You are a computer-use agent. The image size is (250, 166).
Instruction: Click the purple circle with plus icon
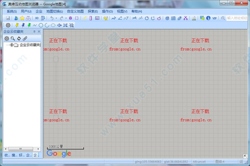tap(159, 18)
